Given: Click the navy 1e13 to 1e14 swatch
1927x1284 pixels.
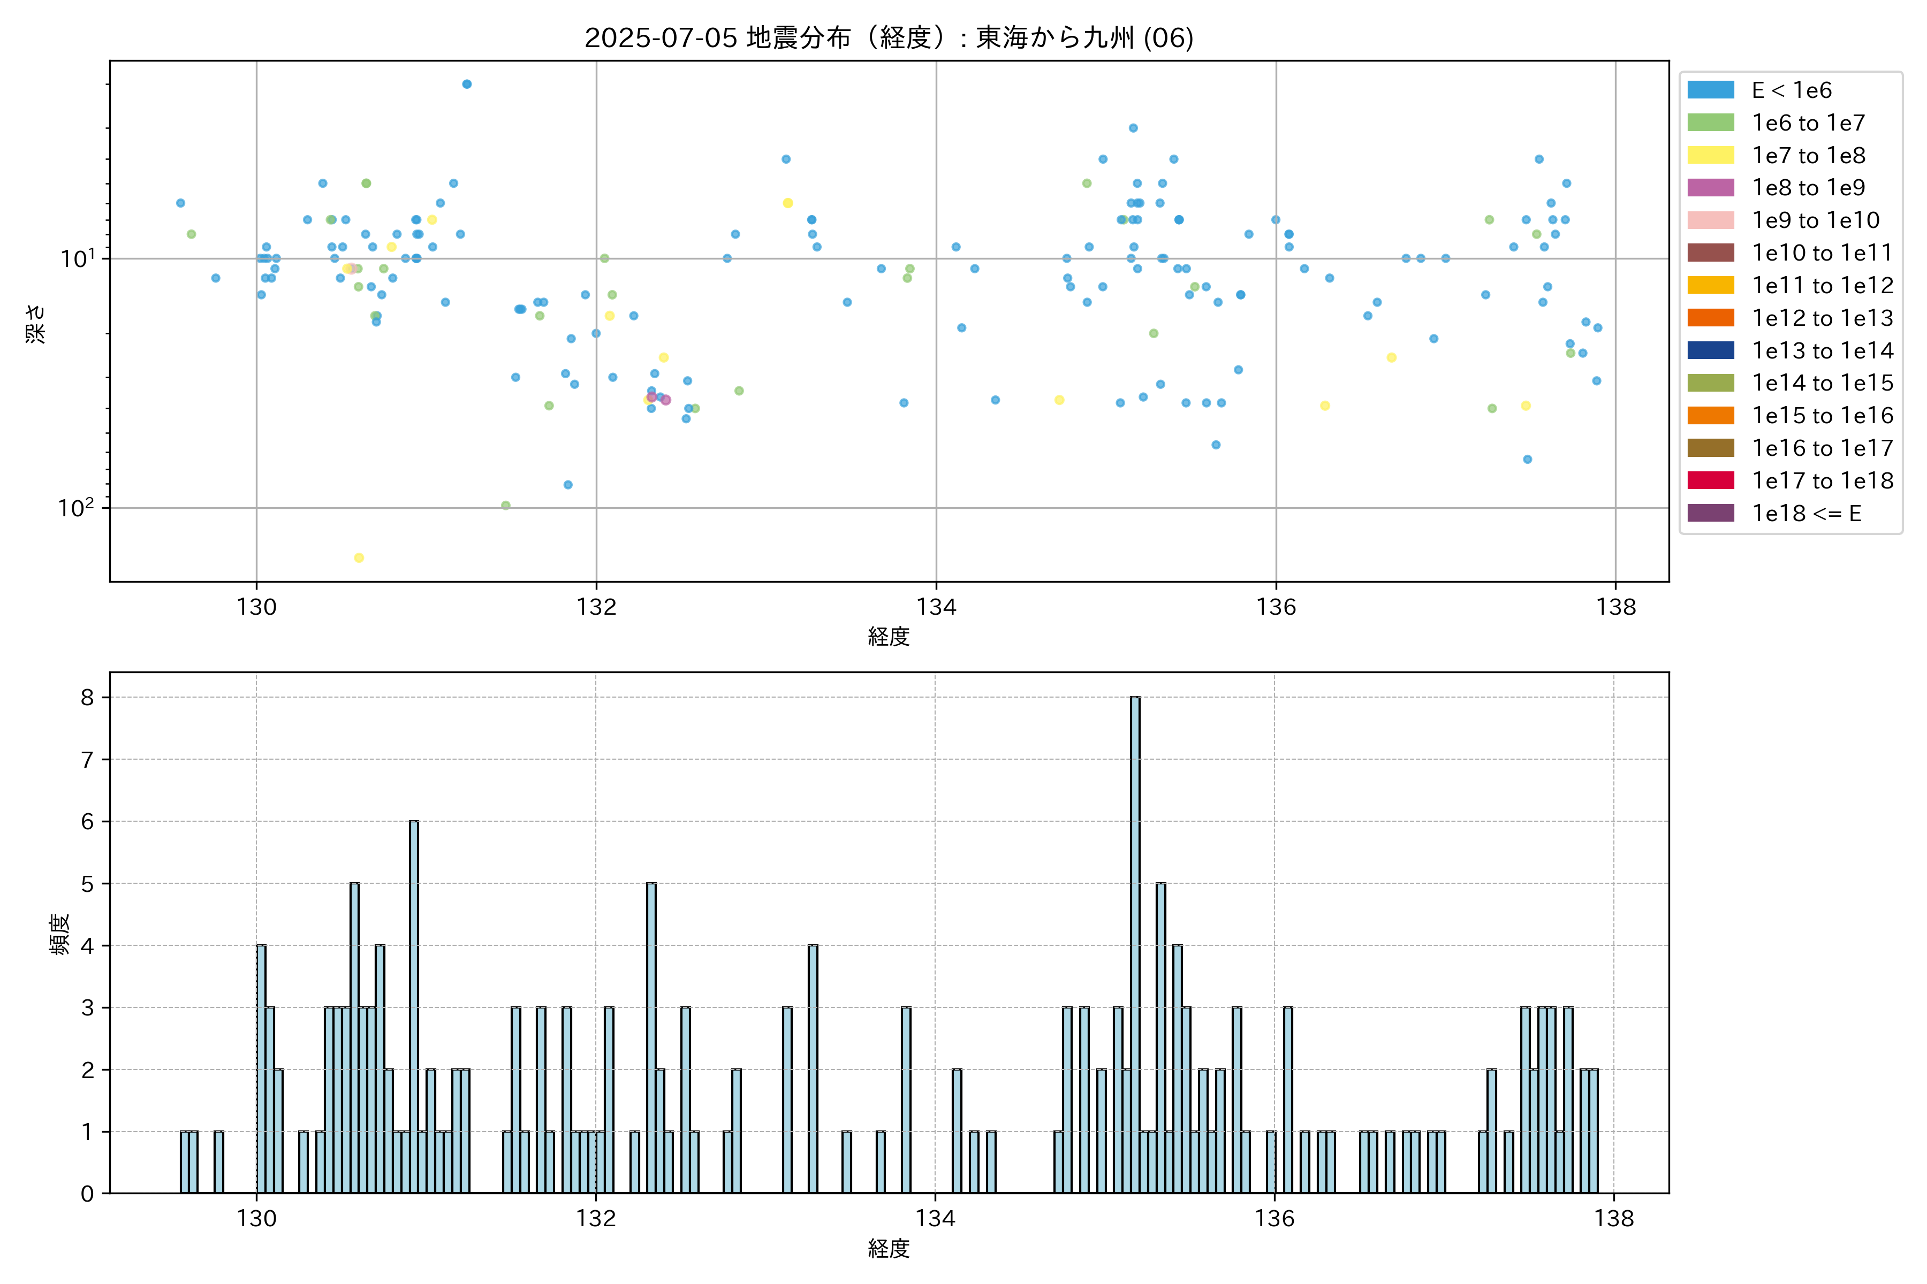Looking at the screenshot, I should coord(1710,350).
